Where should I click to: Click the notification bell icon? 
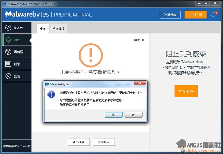point(214,15)
